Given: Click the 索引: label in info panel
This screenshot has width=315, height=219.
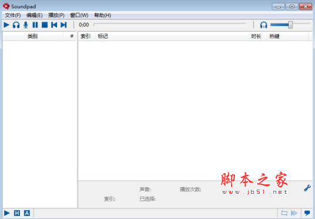Looking at the screenshot, I should click(x=110, y=199).
